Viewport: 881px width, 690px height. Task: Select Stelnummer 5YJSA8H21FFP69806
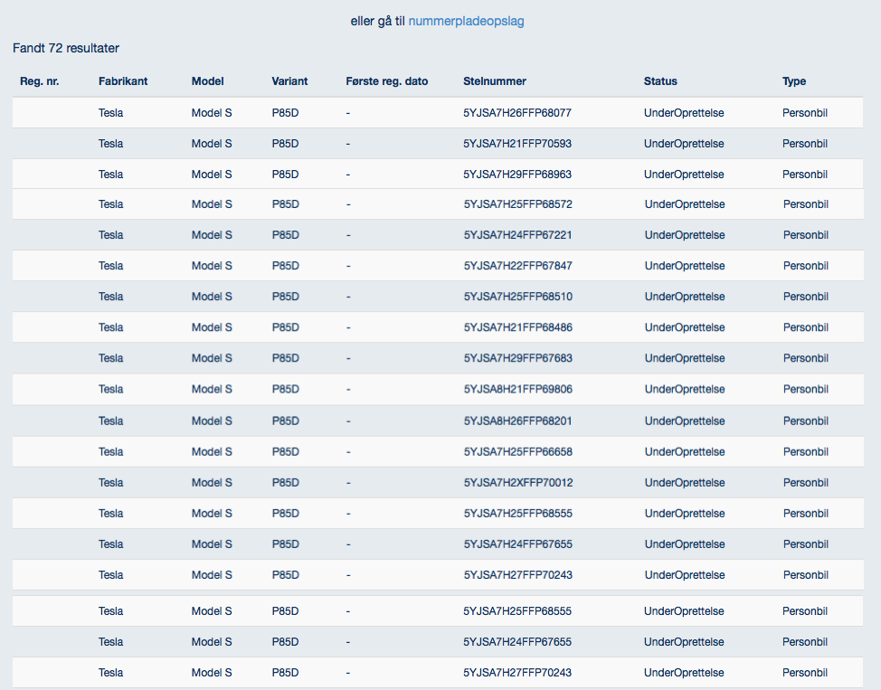(x=518, y=390)
